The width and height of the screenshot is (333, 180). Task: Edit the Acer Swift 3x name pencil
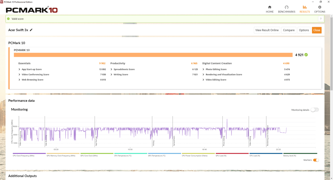31,30
